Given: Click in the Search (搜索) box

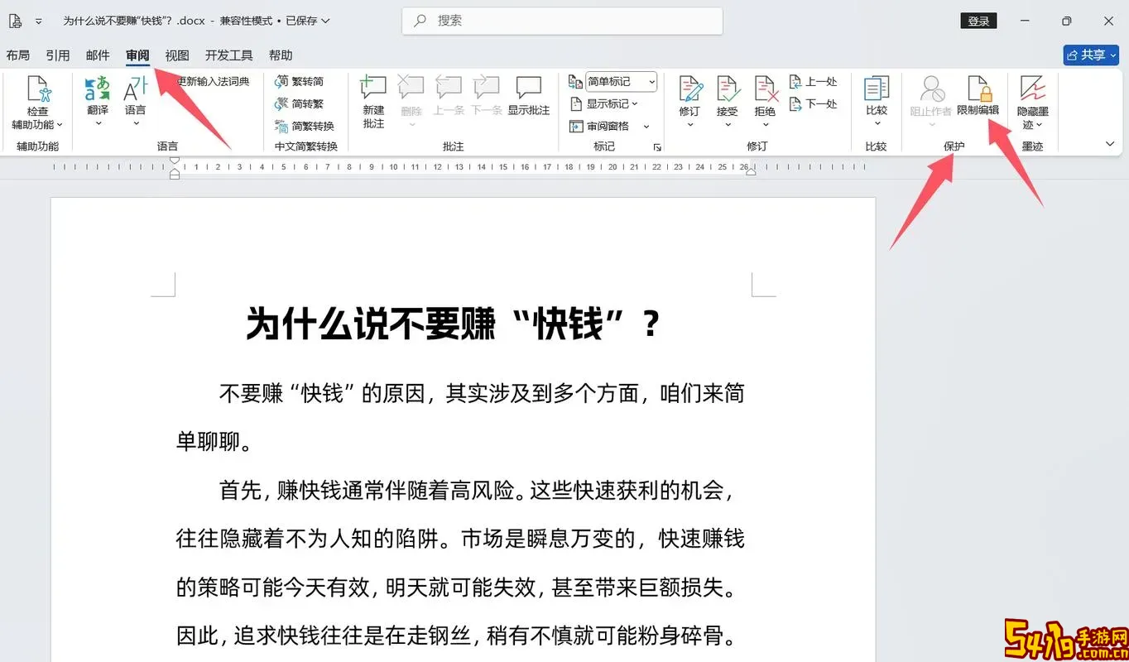Looking at the screenshot, I should click(x=562, y=21).
